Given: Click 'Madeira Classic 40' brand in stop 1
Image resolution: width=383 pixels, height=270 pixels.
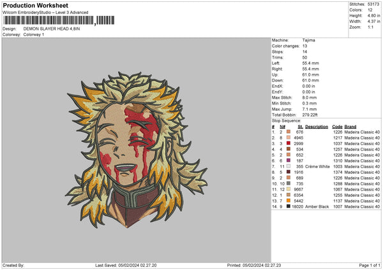Looking at the screenshot, I should [362, 132].
